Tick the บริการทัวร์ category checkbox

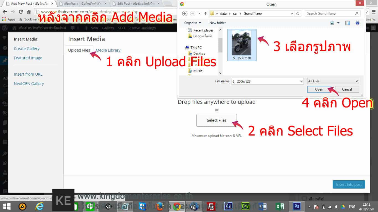tap(304, 198)
